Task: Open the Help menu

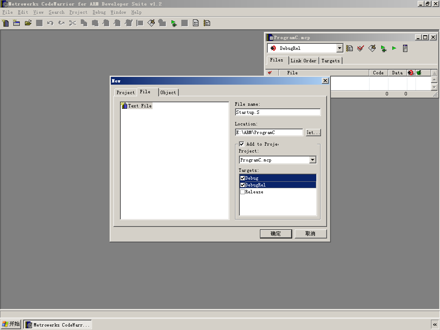Action: 136,12
